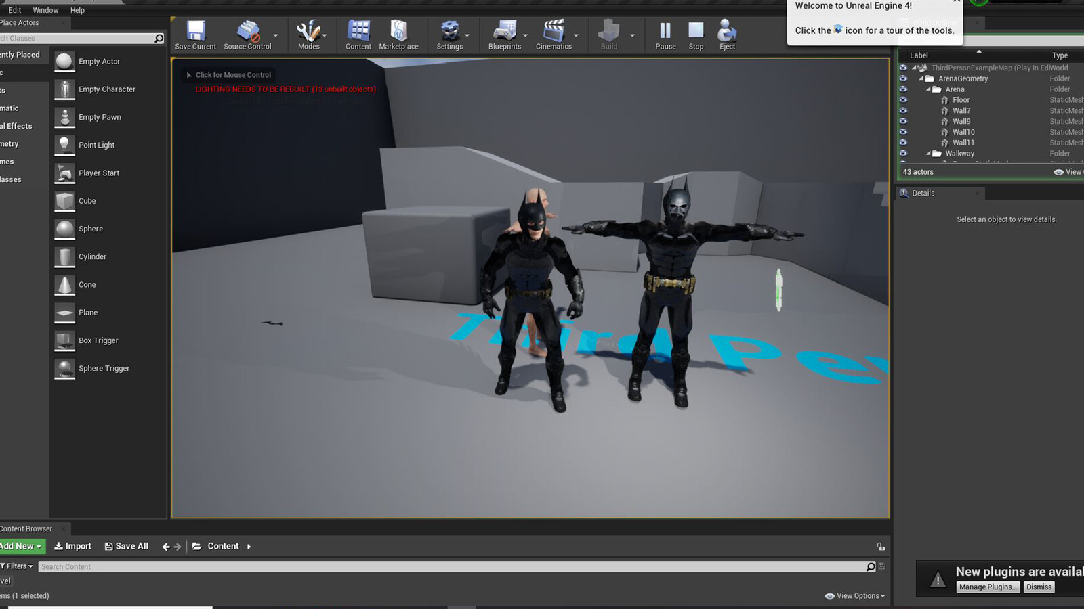Open Source Control dropdown arrow
This screenshot has width=1084, height=609.
(276, 35)
